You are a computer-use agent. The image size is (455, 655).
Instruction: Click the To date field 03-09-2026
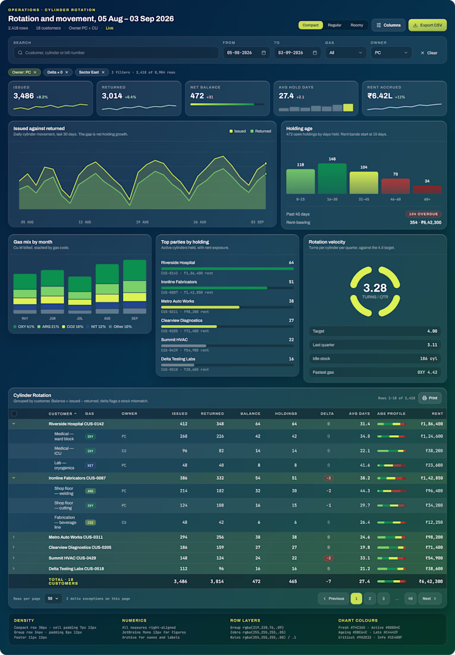(297, 52)
